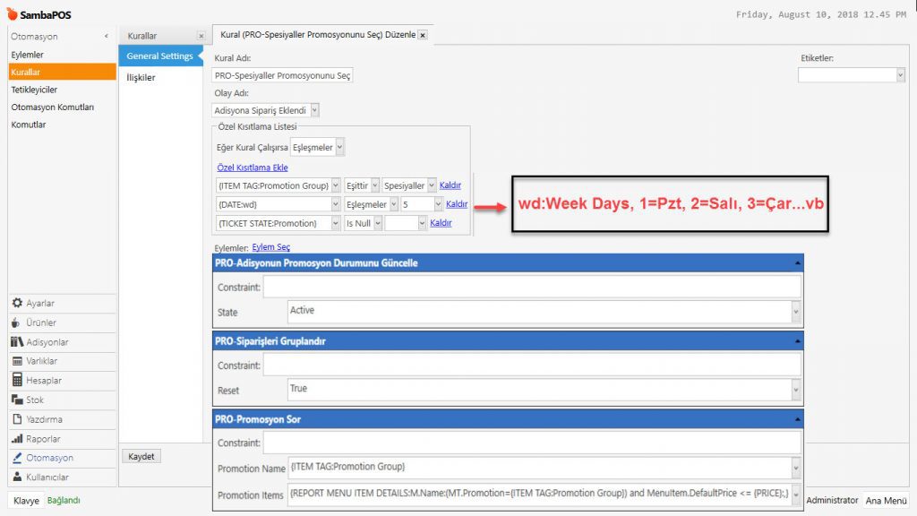Collapse PRO-Adisyonun Promosyon Durumunu Güncelle section
This screenshot has height=516, width=917.
797,263
